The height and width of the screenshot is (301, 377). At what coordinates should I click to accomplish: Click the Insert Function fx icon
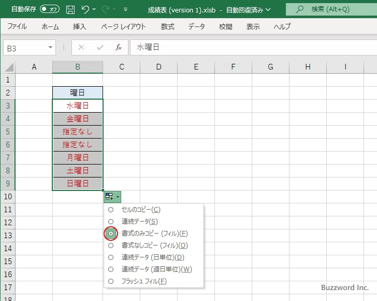[x=118, y=47]
